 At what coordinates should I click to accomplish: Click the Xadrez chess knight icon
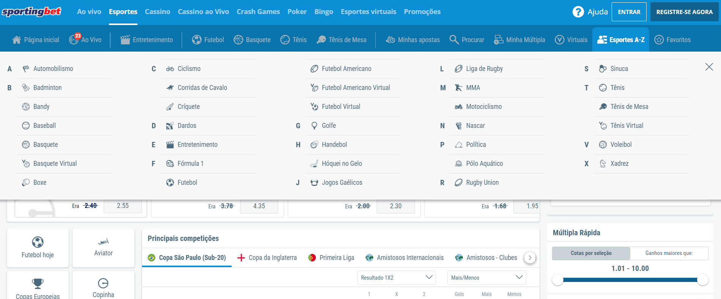point(603,164)
